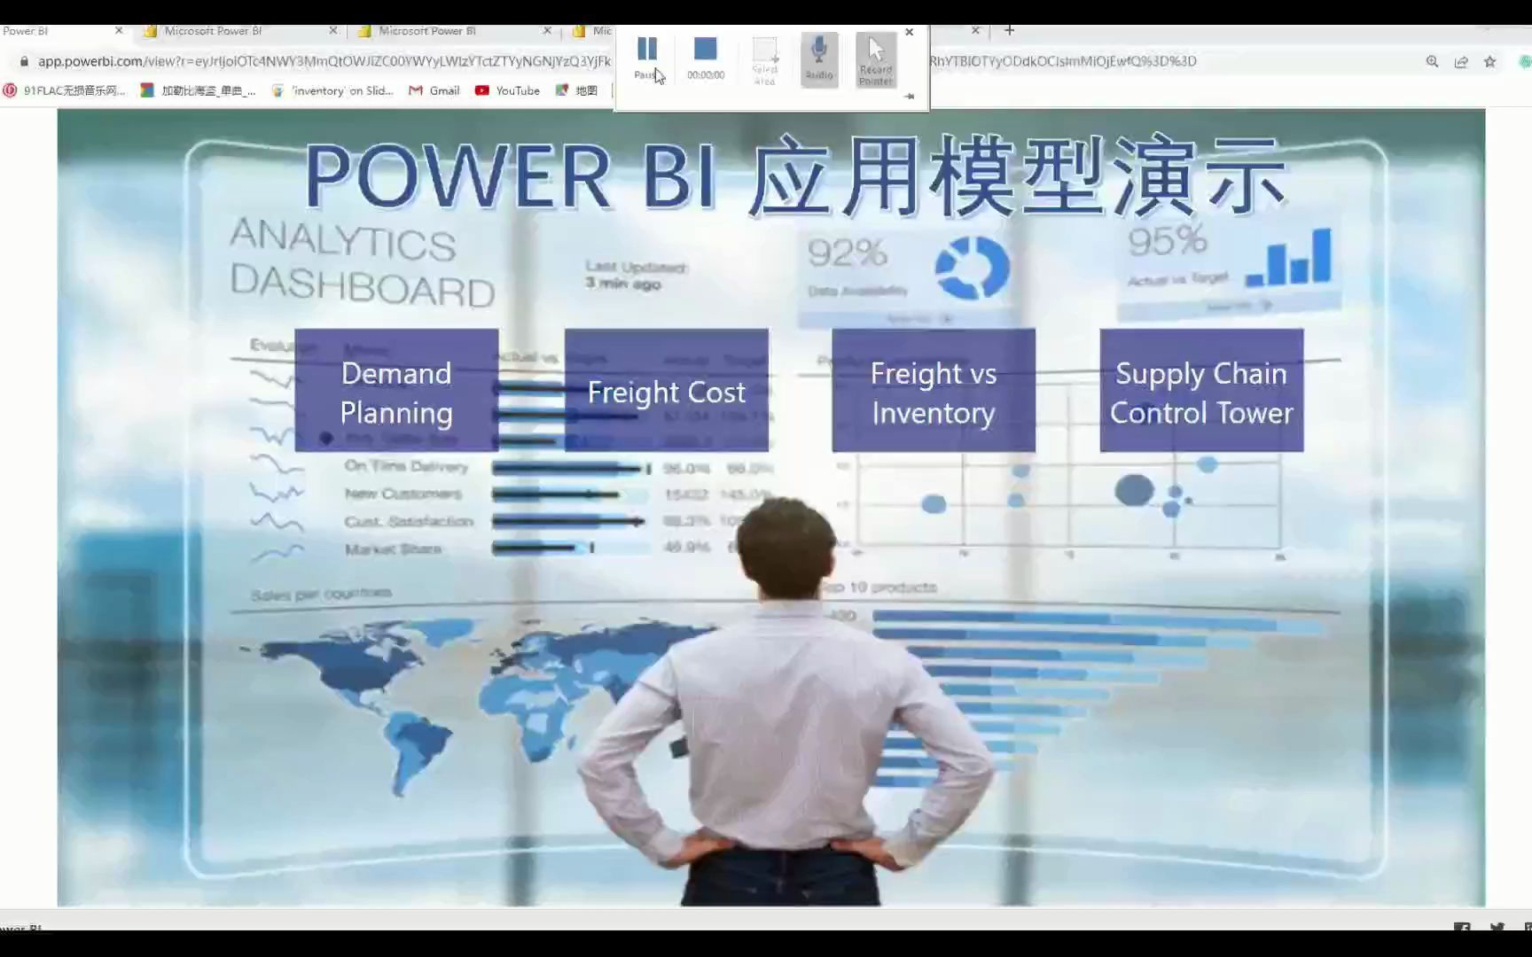
Task: Toggle the Record Pointer option
Action: 876,60
